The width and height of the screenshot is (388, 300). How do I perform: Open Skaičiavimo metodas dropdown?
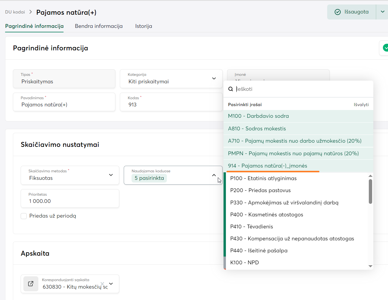tap(111, 175)
